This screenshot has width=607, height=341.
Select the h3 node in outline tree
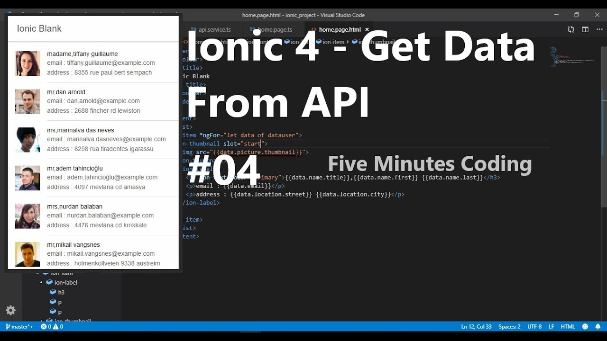61,292
